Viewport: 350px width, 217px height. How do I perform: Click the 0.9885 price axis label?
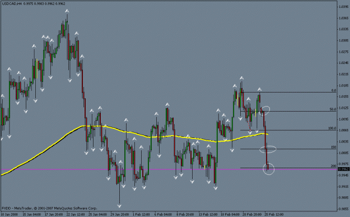click(x=343, y=197)
